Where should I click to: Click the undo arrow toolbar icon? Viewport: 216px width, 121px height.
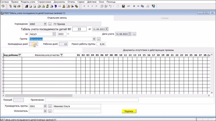(129, 6)
